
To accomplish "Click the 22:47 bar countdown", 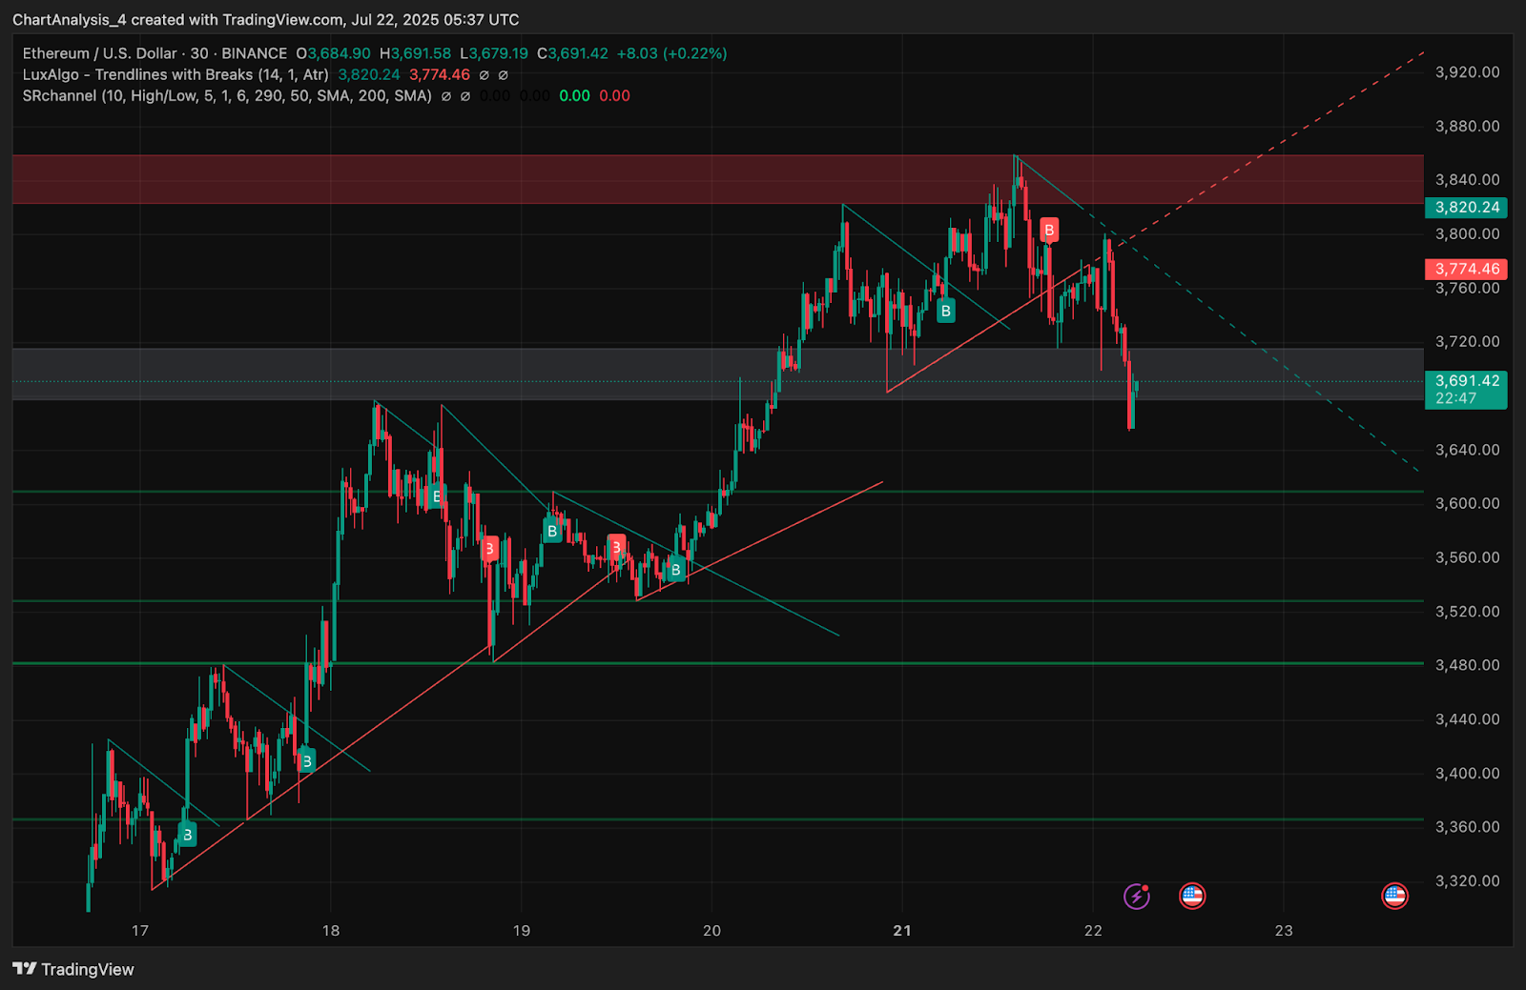I will pos(1455,398).
